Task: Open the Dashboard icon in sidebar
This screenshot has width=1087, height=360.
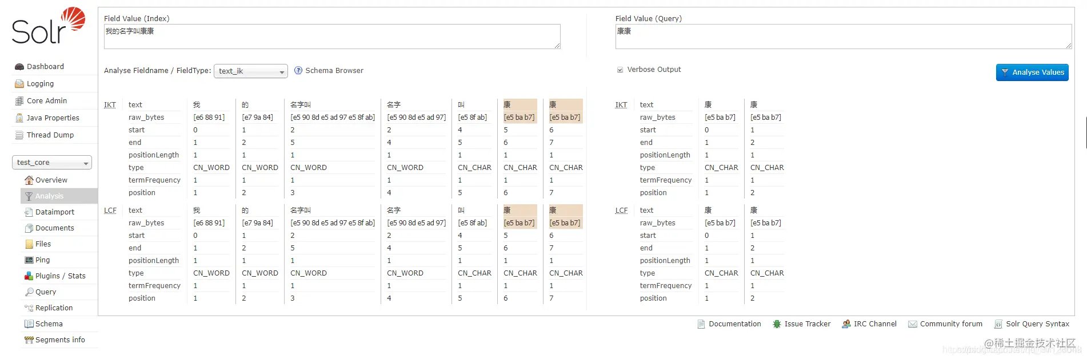Action: point(19,67)
